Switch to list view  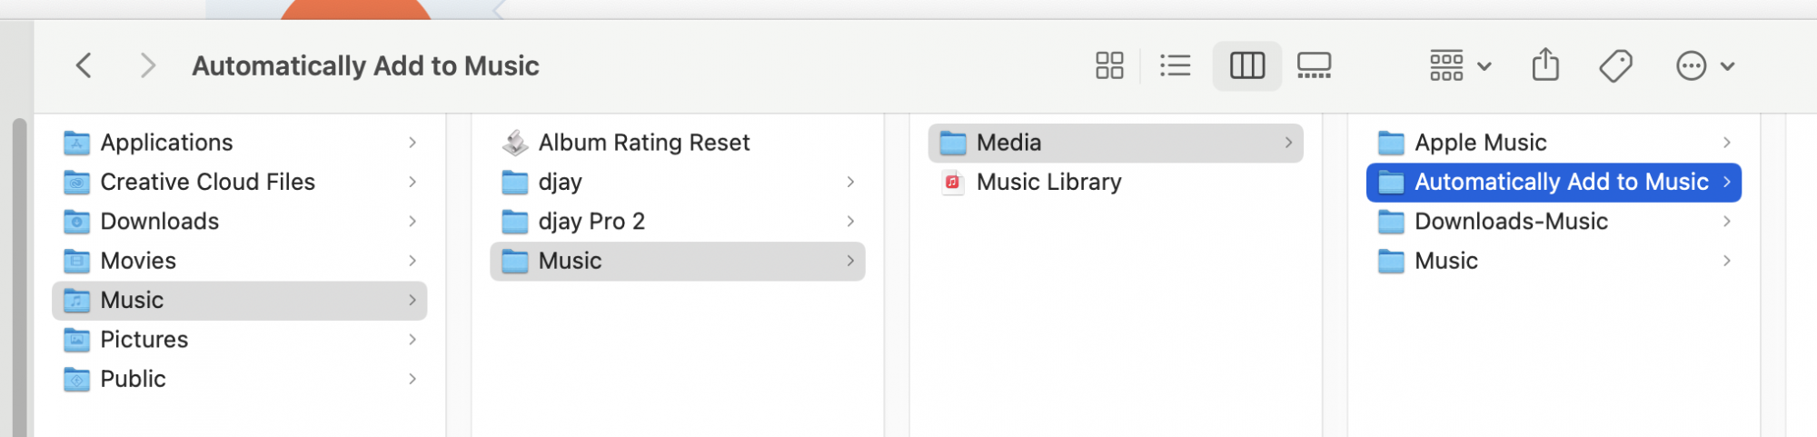[x=1175, y=65]
